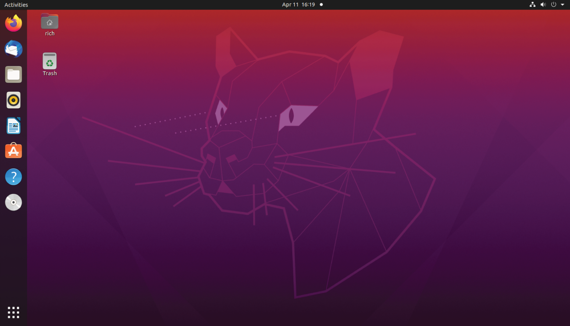Select the rich home folder icon
Viewport: 570px width, 326px height.
click(50, 22)
